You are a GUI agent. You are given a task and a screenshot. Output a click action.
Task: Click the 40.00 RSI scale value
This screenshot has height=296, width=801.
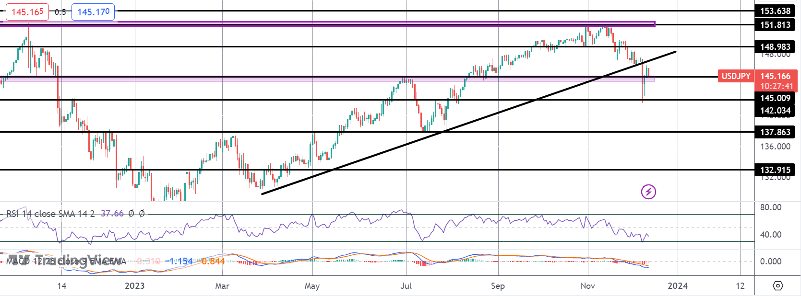[x=771, y=235]
